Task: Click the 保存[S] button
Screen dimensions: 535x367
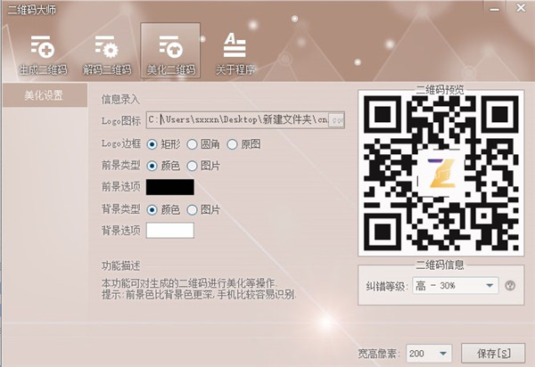Action: (x=493, y=353)
